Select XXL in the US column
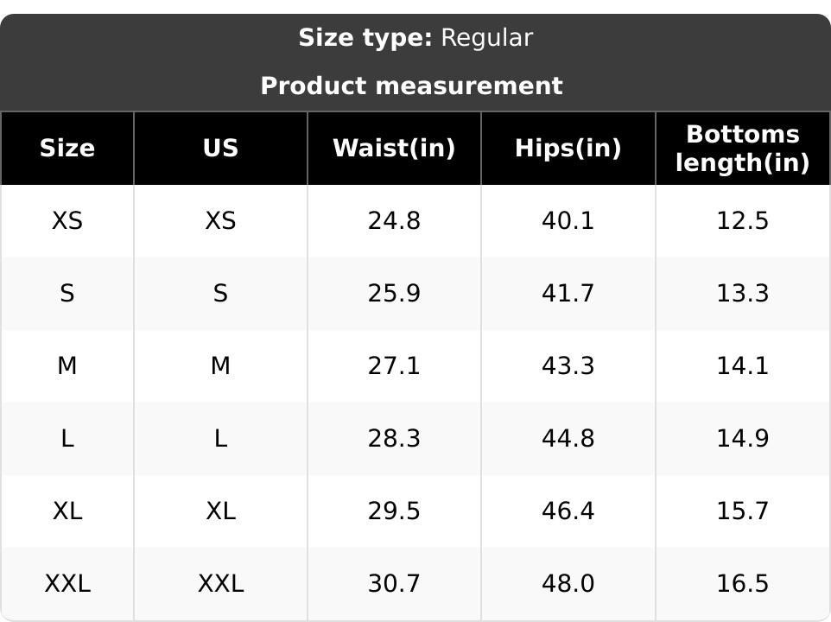The height and width of the screenshot is (622, 831). point(220,584)
